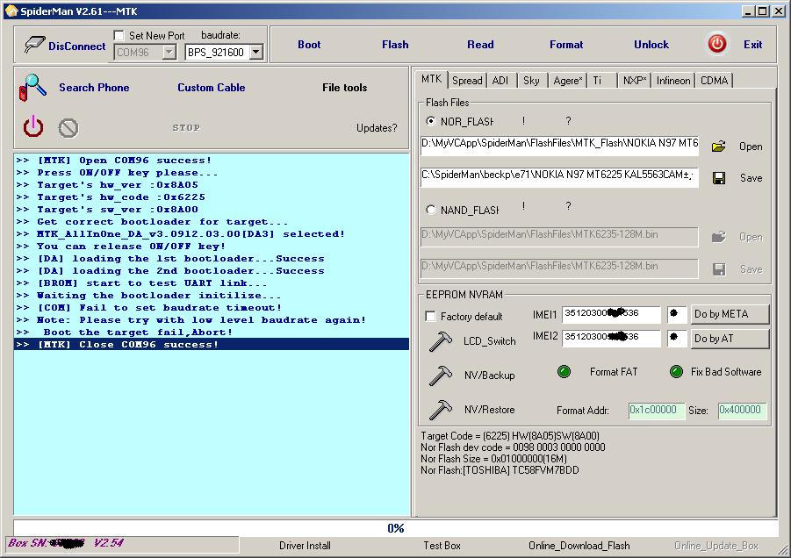
Task: Click Driver Install in the status bar
Action: coord(305,546)
